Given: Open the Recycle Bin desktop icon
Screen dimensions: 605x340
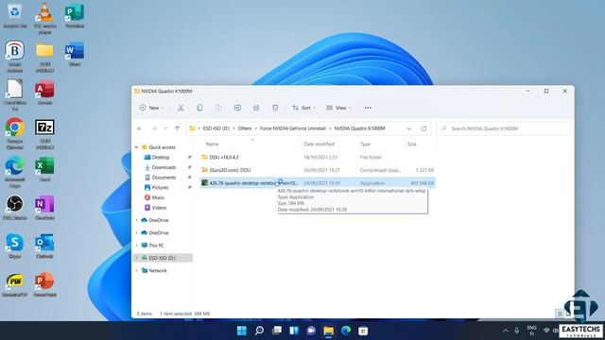Looking at the screenshot, I should pos(15,15).
